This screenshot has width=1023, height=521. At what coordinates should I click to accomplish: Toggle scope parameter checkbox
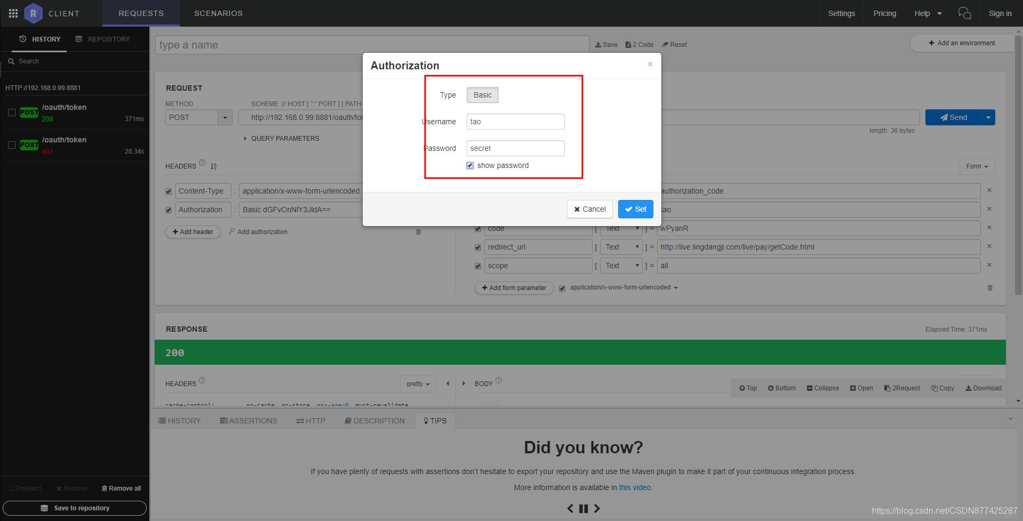[x=478, y=266]
